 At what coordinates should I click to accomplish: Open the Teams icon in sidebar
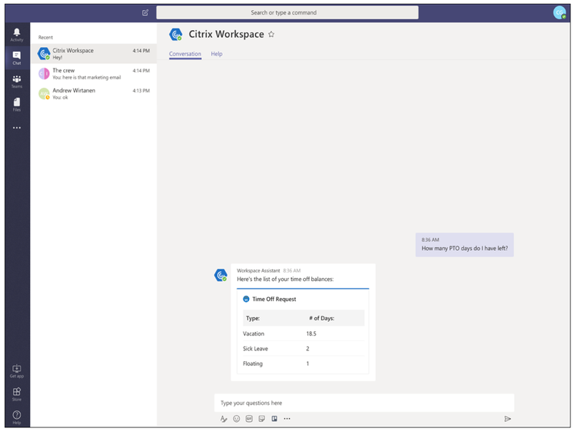tap(17, 81)
